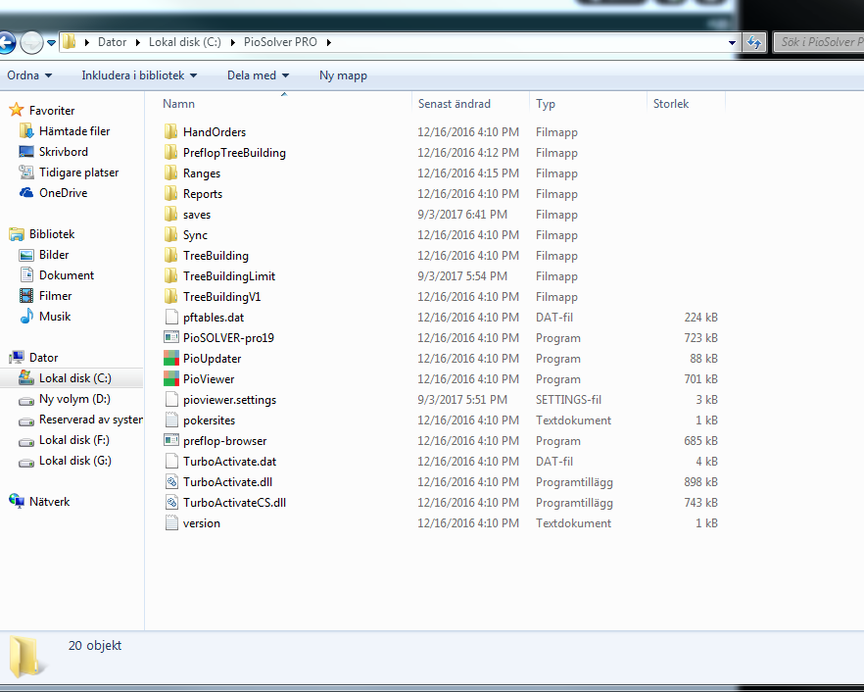The width and height of the screenshot is (864, 692).
Task: Select Tidigare platser in sidebar
Action: click(78, 173)
